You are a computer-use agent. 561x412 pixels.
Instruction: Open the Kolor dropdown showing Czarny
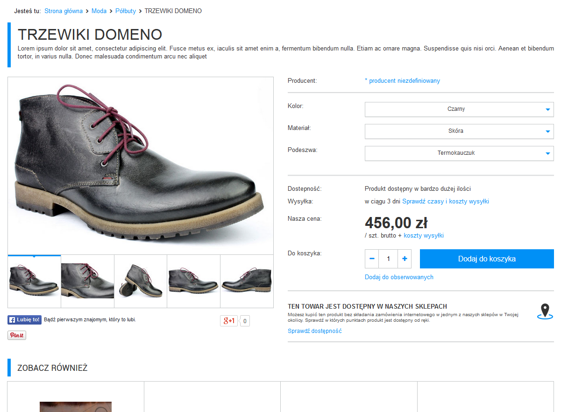[459, 109]
